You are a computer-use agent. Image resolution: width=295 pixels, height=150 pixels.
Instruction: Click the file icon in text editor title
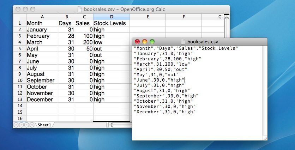point(183,42)
